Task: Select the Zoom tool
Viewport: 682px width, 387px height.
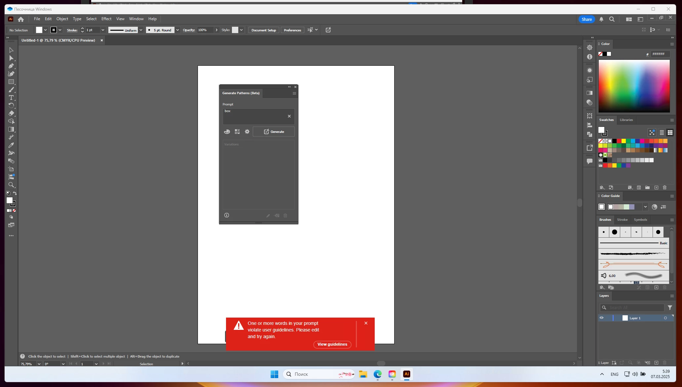Action: click(11, 185)
